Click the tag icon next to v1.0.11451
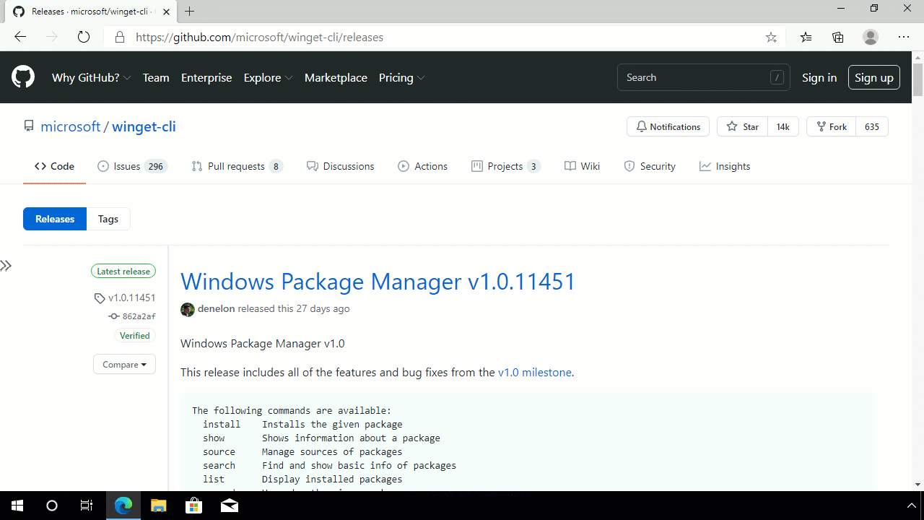924x520 pixels. (100, 298)
